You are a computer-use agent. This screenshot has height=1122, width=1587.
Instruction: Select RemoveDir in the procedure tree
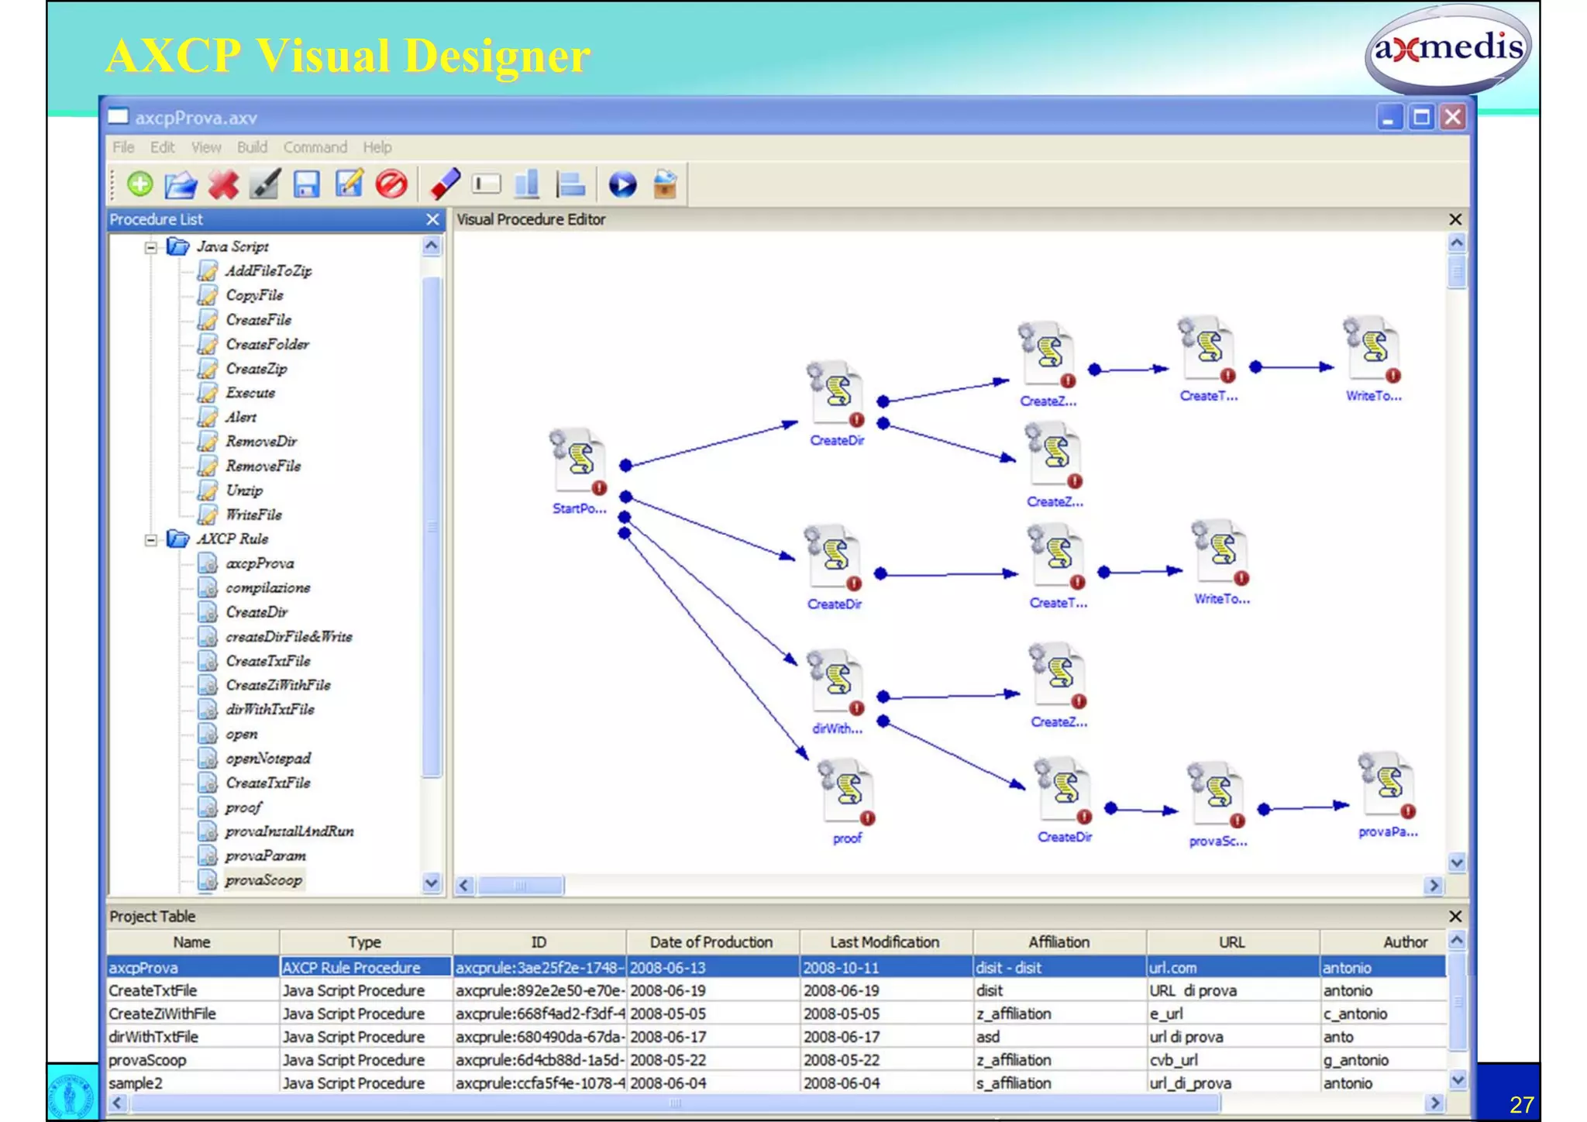261,442
